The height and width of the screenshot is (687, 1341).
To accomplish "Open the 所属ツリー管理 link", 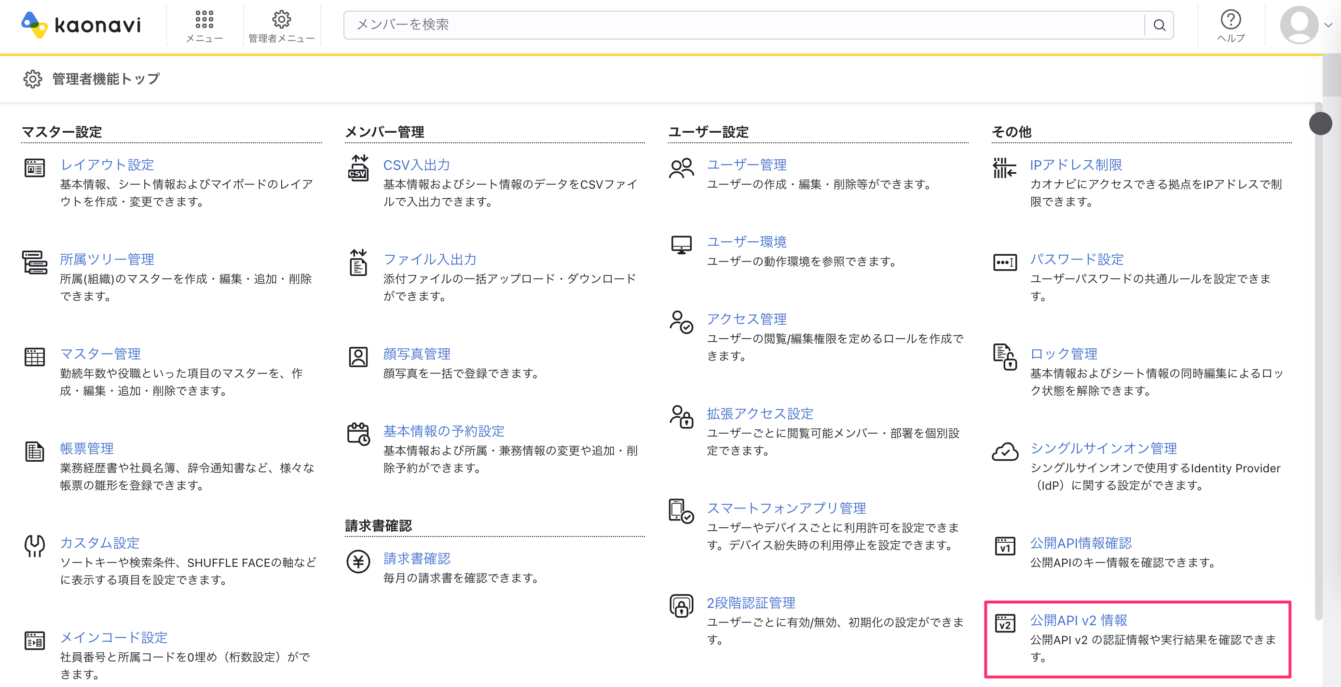I will (x=107, y=259).
